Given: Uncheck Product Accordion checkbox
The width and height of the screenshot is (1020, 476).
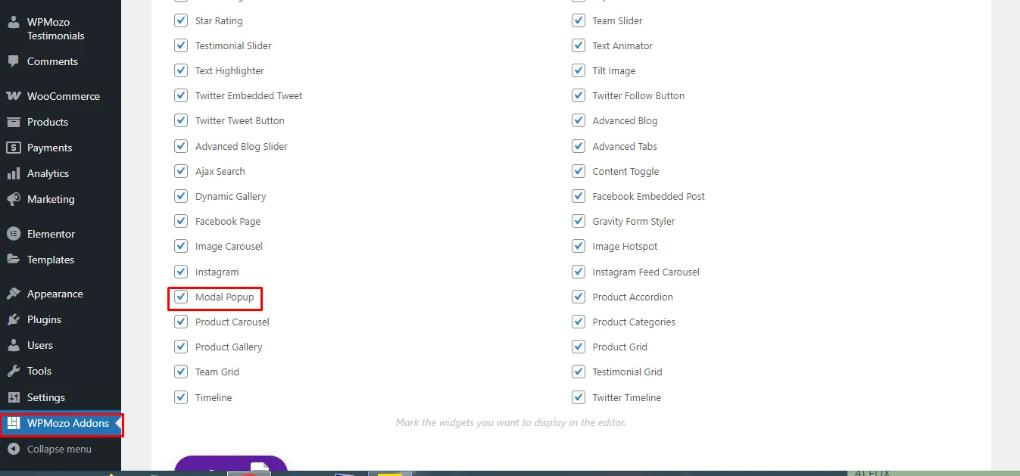Looking at the screenshot, I should click(x=579, y=297).
